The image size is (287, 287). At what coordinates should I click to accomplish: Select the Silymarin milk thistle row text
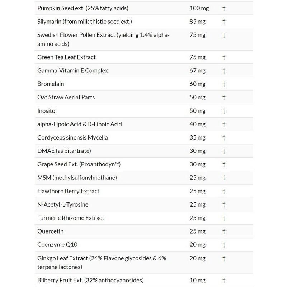click(85, 22)
